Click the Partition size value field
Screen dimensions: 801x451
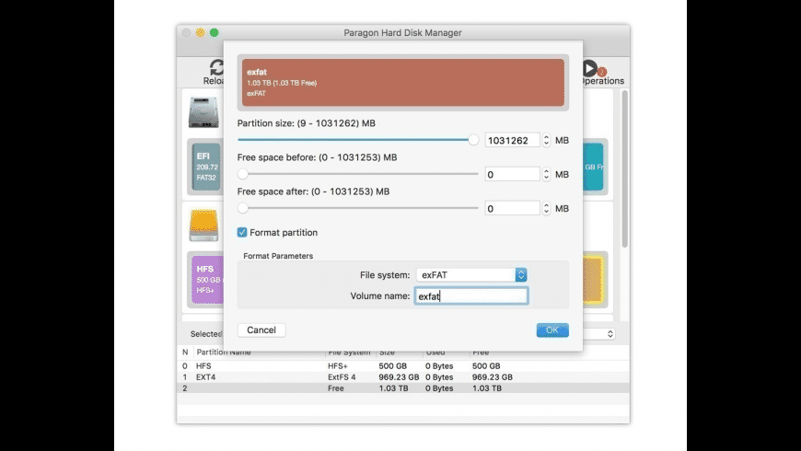(x=512, y=140)
